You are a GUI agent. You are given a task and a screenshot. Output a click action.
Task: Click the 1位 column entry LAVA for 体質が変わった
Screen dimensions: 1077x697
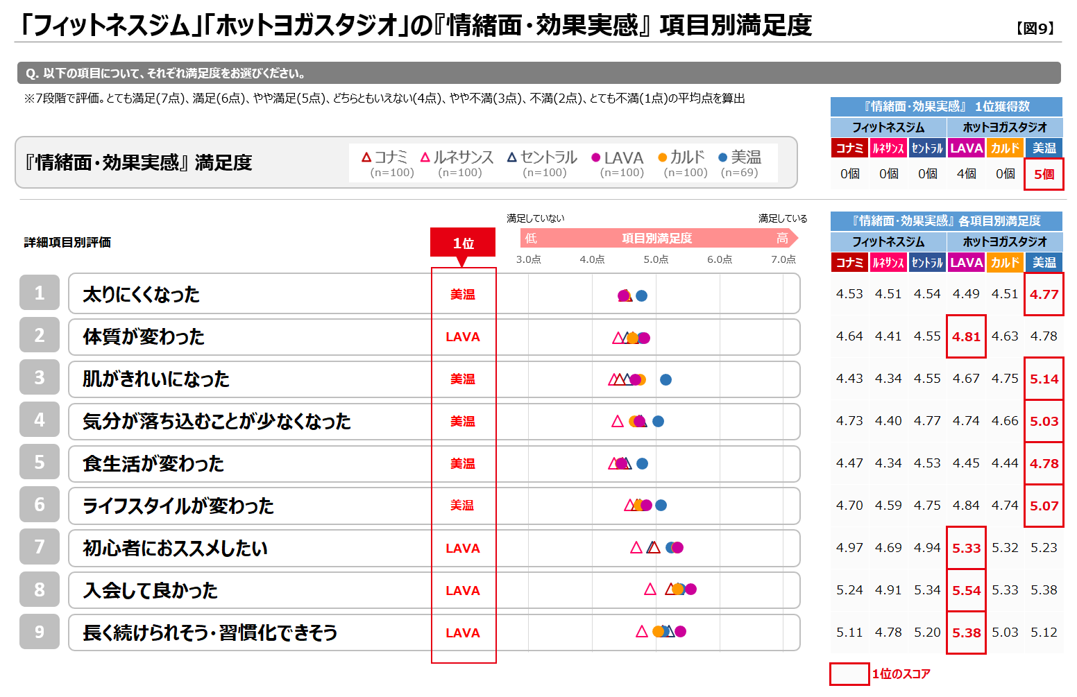[x=463, y=337]
